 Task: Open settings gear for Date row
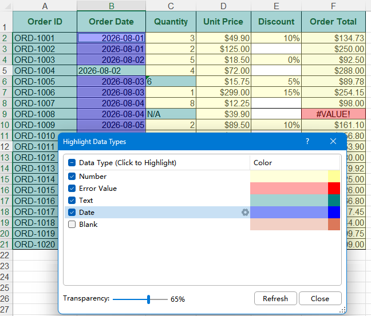pos(245,213)
